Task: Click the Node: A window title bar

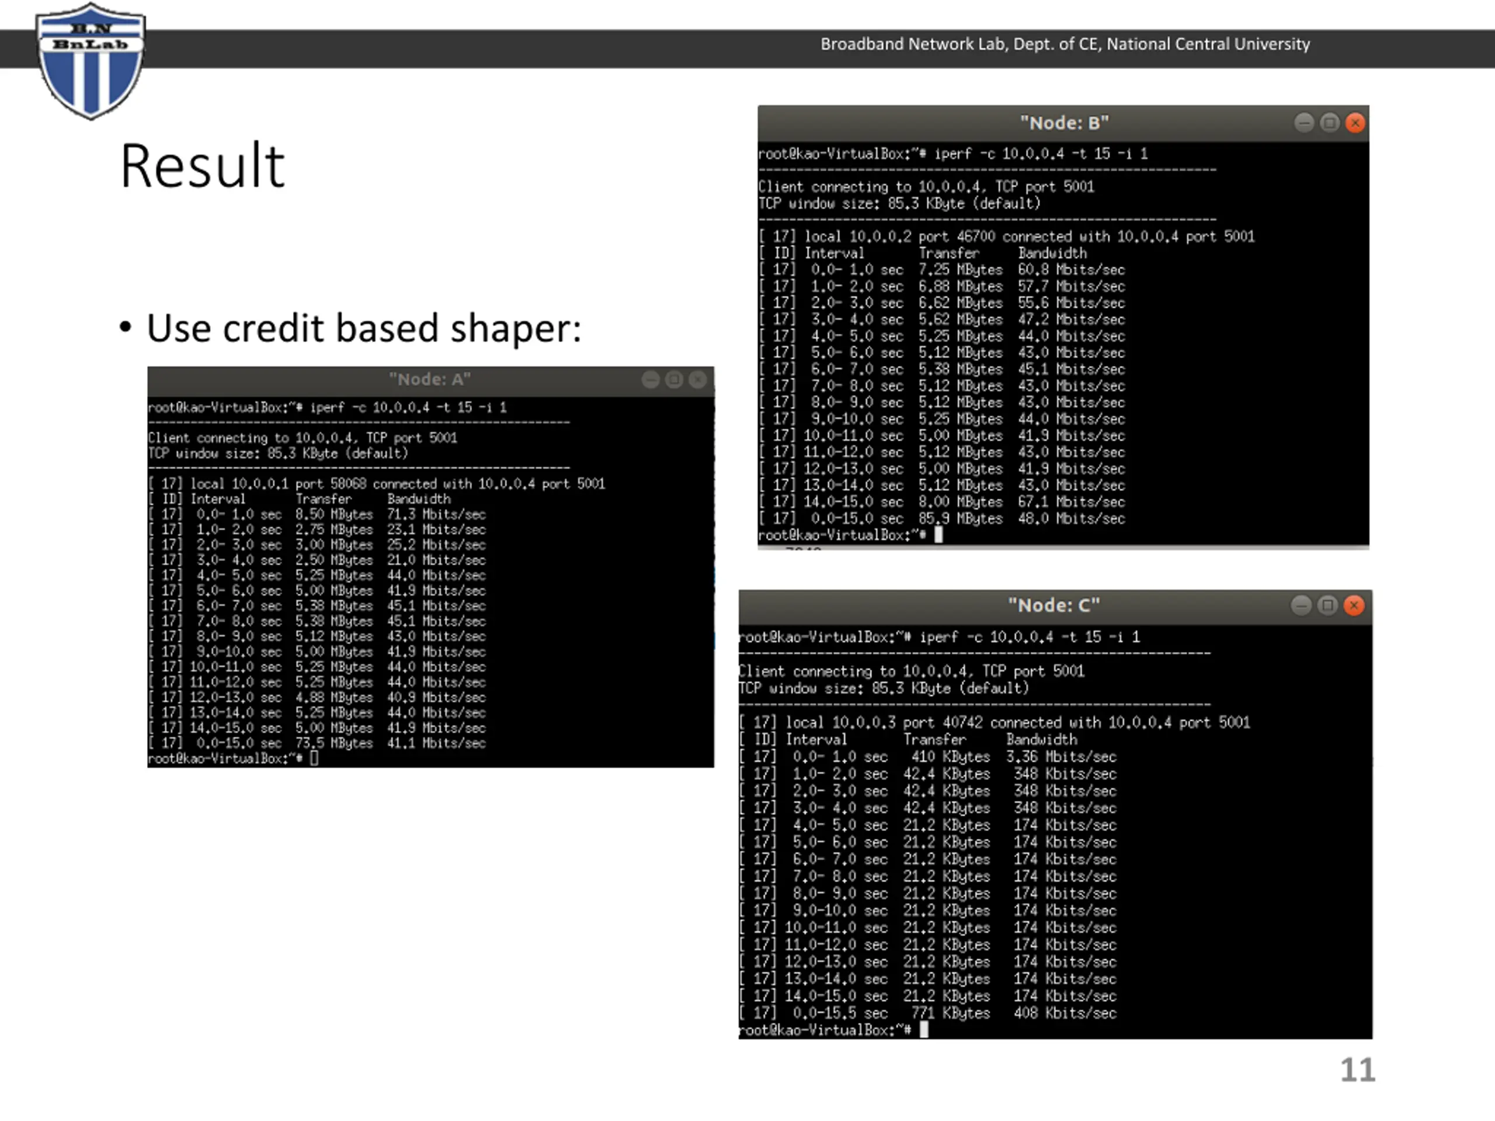Action: [x=430, y=381]
